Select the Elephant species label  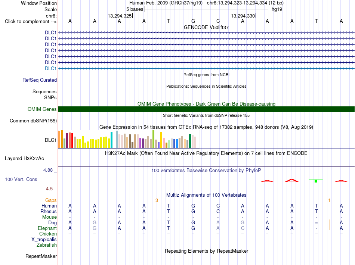tap(47, 228)
